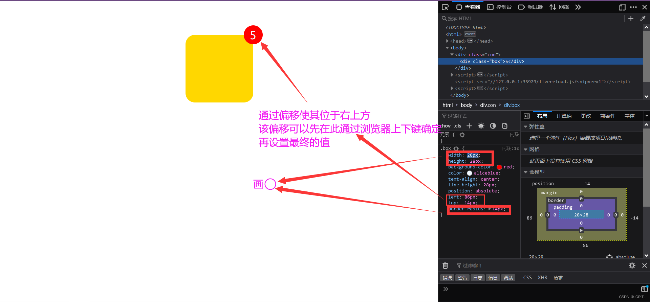This screenshot has width=650, height=302.
Task: Switch to the 布局 layout tab
Action: point(542,116)
